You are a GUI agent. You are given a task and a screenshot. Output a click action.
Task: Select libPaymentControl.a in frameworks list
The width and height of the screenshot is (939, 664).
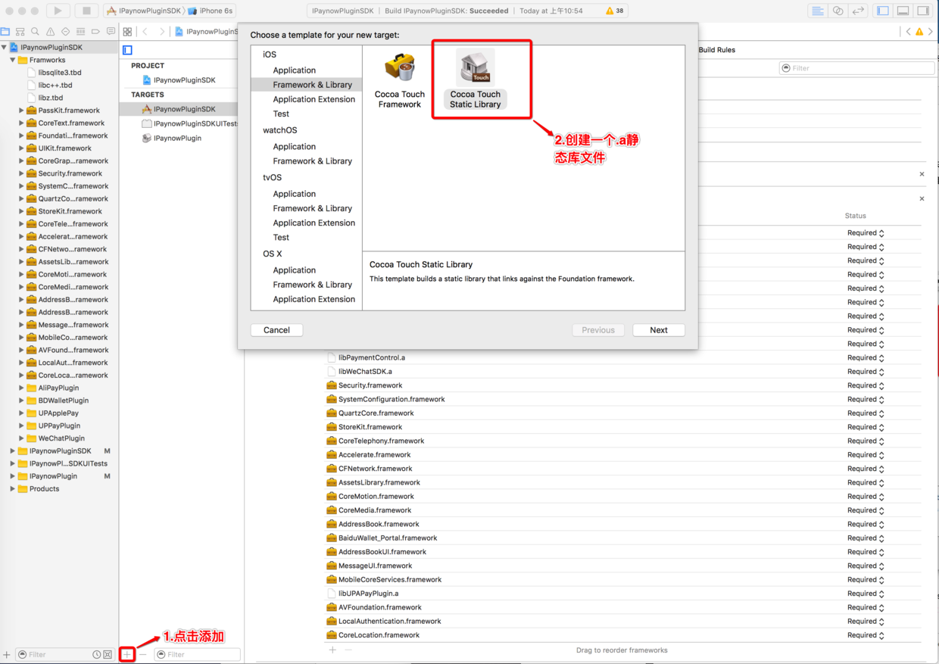(372, 357)
